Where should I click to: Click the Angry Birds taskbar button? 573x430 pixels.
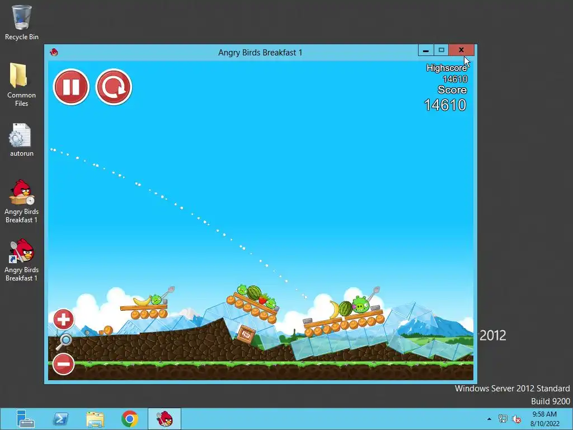[x=165, y=419]
